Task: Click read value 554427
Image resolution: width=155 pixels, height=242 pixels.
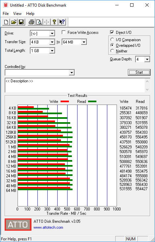Action: pyautogui.click(x=141, y=189)
